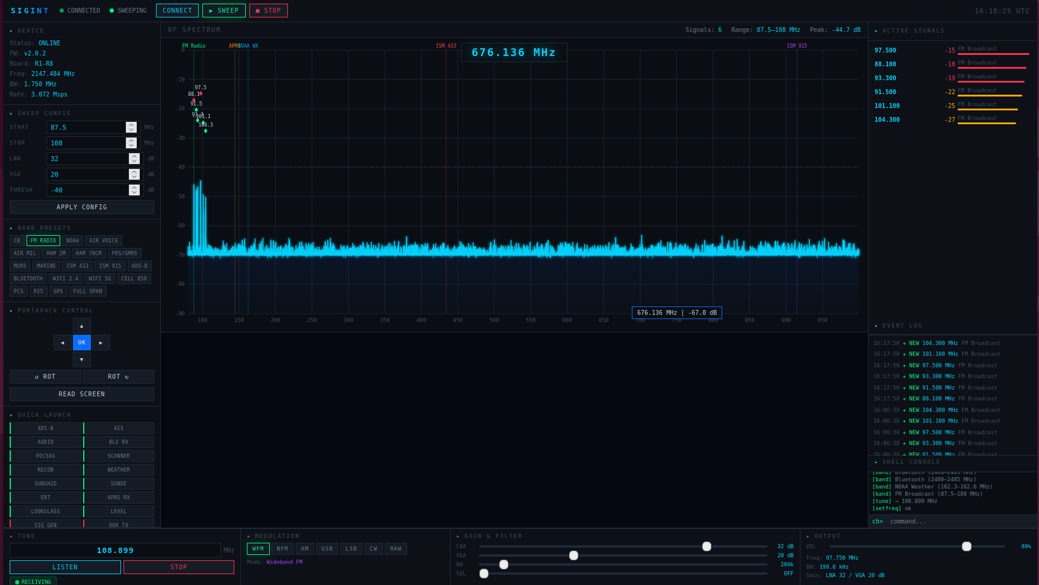Apply sweep settings with APPLY CONFIG
Viewport: 1039px width, 585px height.
point(82,207)
